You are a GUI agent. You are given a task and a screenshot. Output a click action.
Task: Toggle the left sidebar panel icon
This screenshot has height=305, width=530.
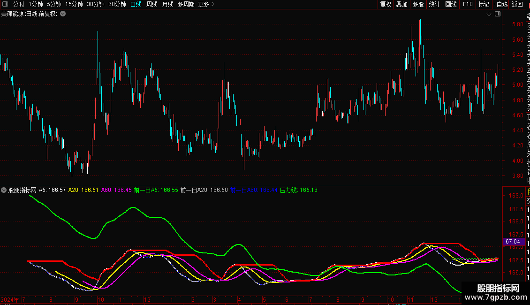(x=5, y=4)
